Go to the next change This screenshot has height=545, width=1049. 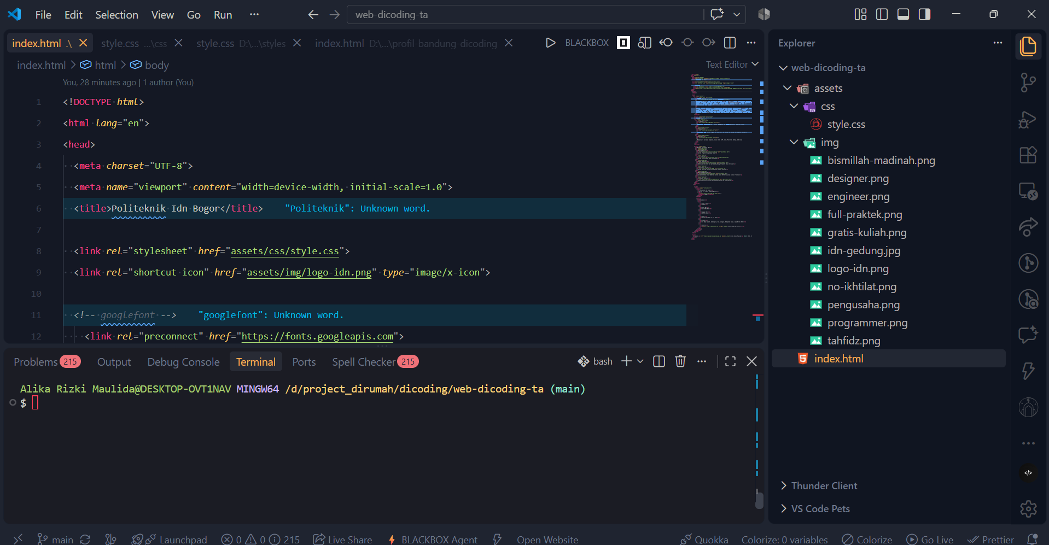point(709,43)
